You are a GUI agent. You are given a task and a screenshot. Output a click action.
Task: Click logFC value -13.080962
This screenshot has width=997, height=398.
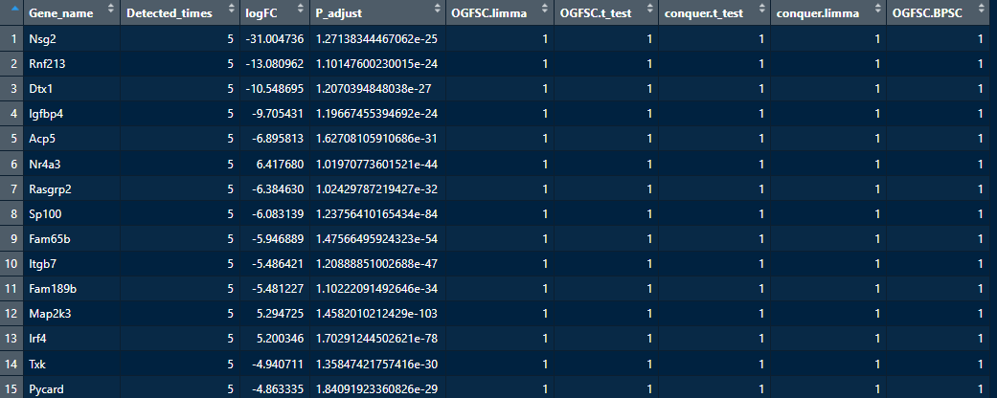[274, 64]
